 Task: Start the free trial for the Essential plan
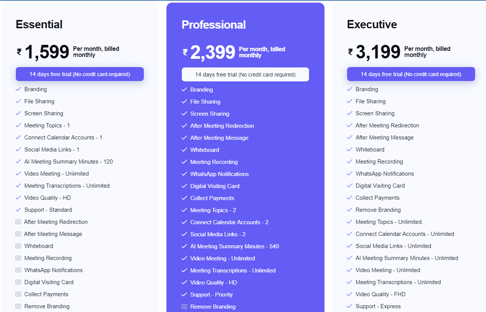[x=79, y=74]
